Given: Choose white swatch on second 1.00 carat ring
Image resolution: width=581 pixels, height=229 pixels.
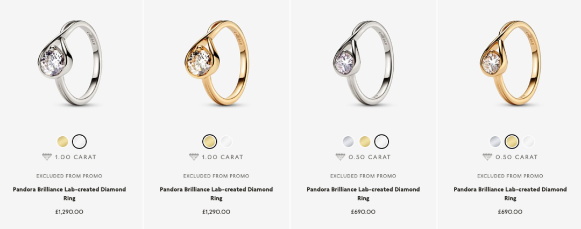Looking at the screenshot, I should (226, 142).
